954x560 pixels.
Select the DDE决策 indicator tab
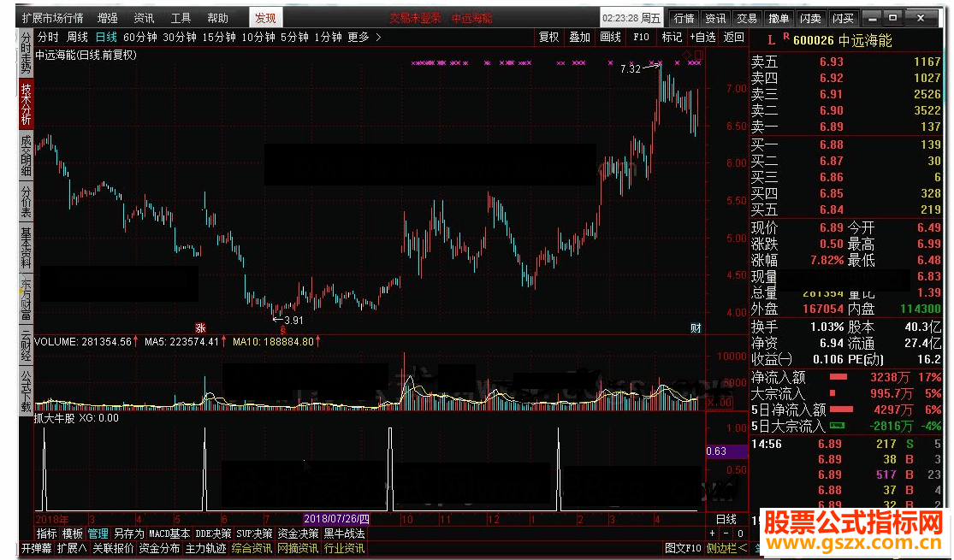click(213, 533)
